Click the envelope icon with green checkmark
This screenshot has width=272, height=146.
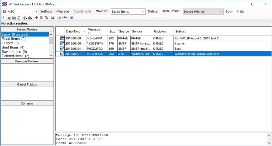pyautogui.click(x=19, y=18)
